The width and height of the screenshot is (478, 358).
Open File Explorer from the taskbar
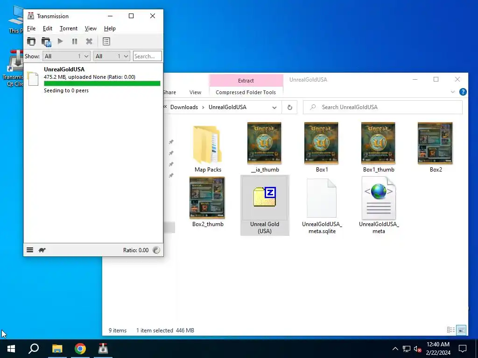pos(57,349)
